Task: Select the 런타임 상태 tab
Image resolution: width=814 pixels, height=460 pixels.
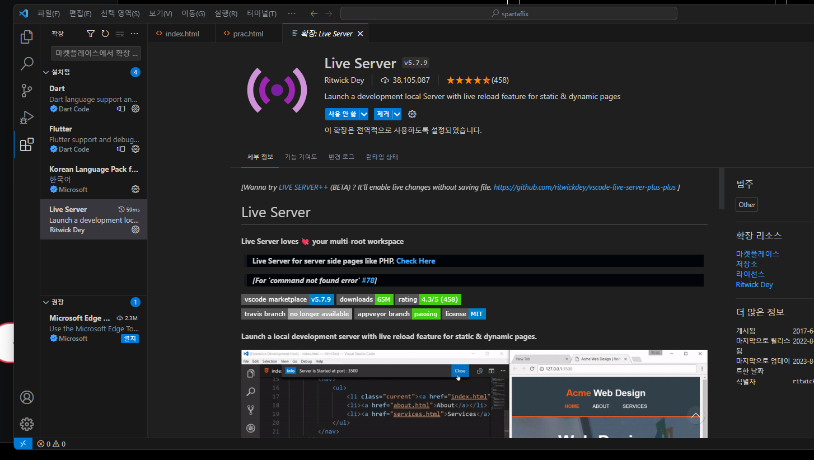Action: point(382,157)
